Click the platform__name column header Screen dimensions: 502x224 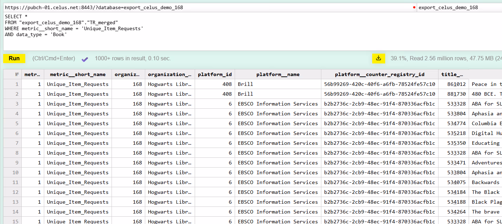tap(278, 74)
